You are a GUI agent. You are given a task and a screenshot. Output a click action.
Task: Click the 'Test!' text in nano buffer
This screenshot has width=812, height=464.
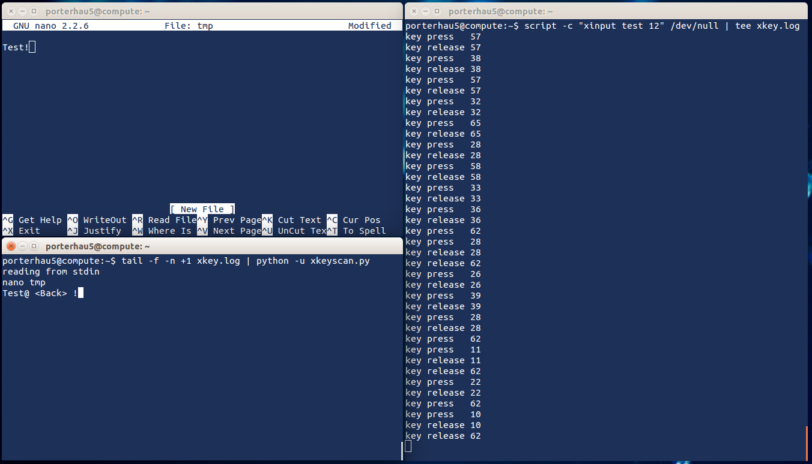16,47
